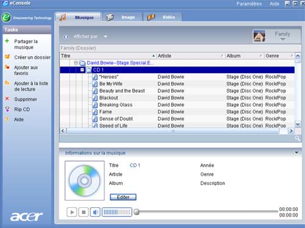This screenshot has height=228, width=305.
Task: Click the folder icon of David.Bowie--Stage.Special.E...
Action: 82,63
